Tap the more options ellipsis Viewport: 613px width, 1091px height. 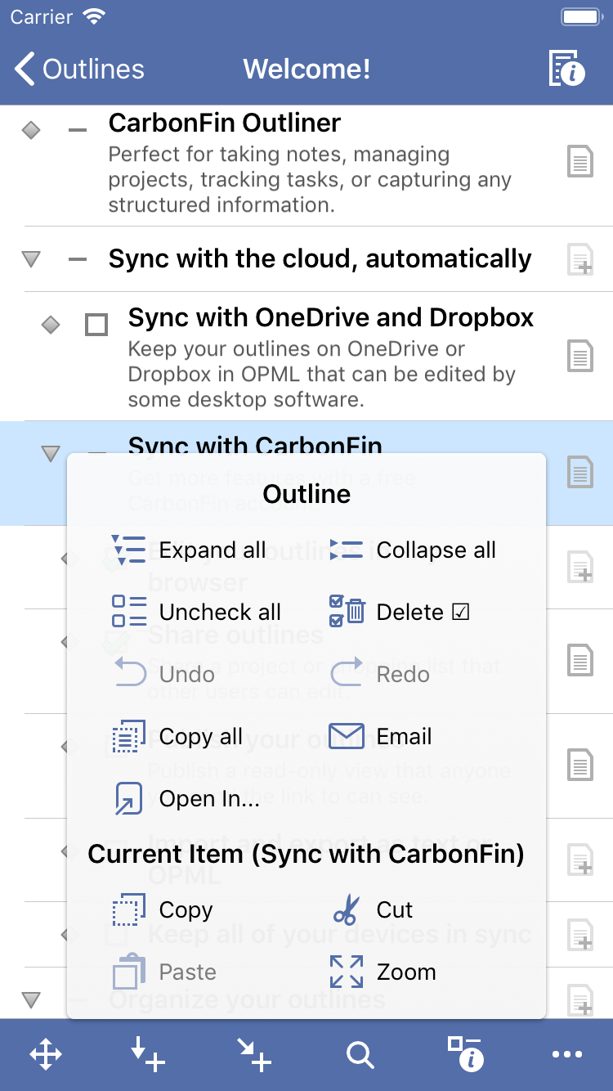pyautogui.click(x=567, y=1055)
